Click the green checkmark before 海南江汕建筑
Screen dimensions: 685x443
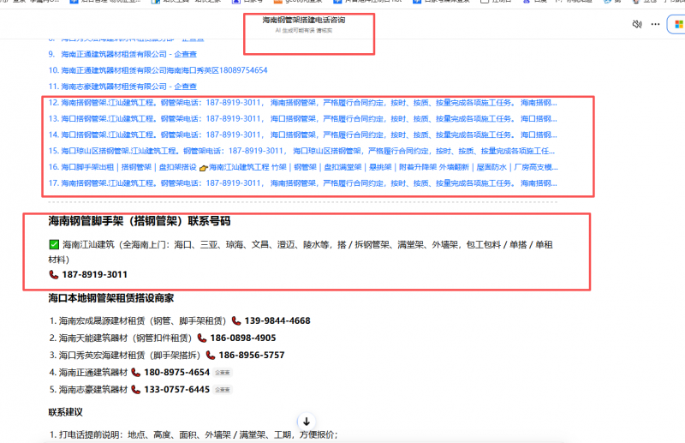(54, 244)
